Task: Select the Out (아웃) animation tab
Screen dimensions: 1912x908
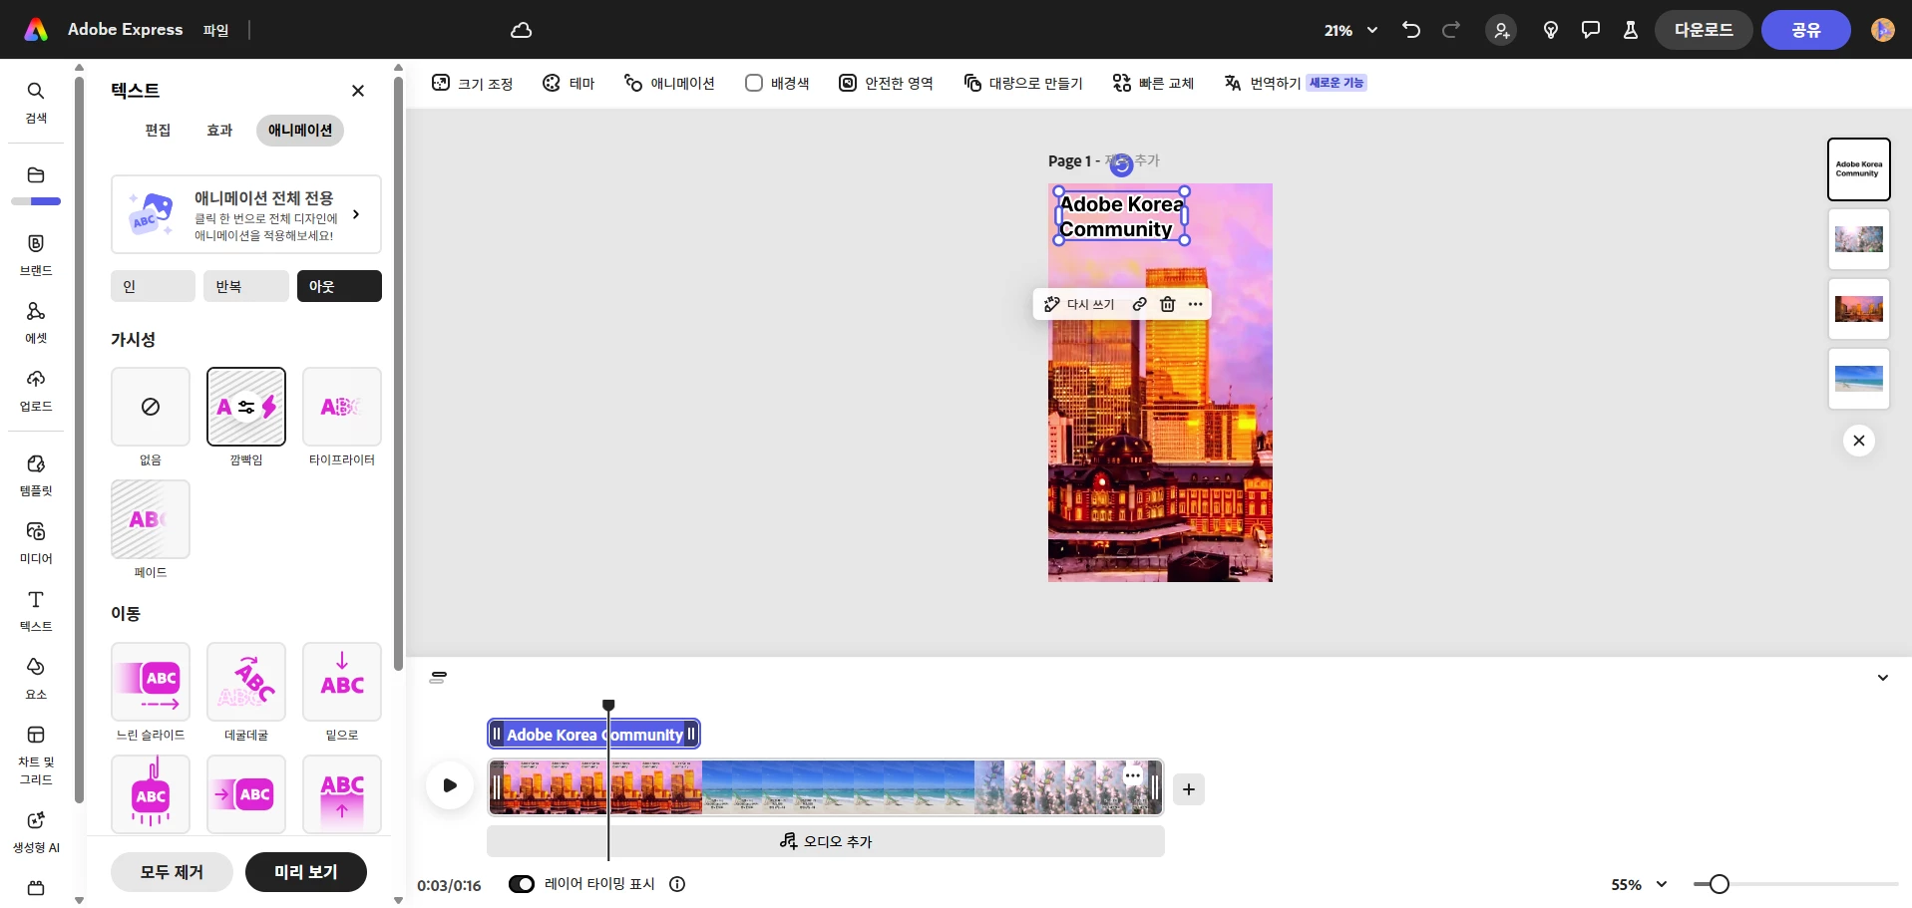Action: click(x=339, y=286)
